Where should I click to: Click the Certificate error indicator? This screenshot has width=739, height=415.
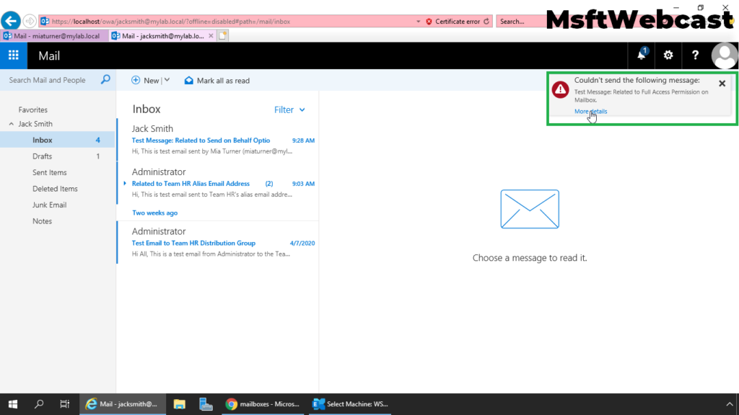(453, 21)
